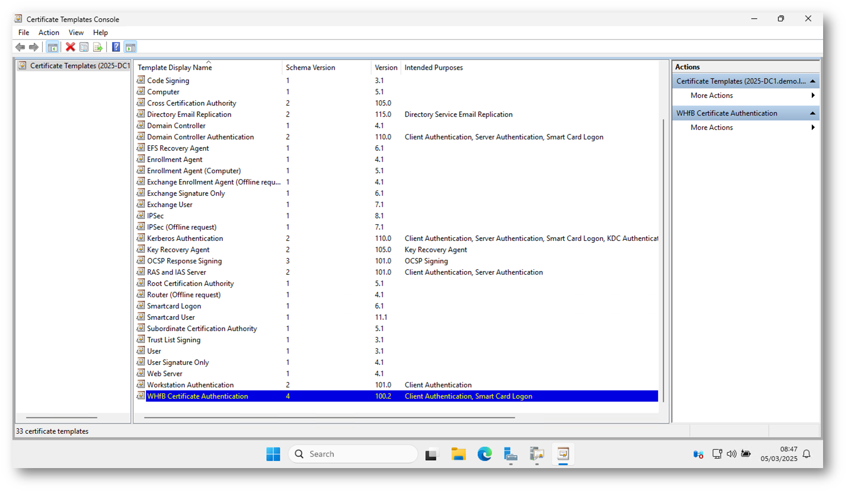This screenshot has height=493, width=848.
Task: Select the Subordinate Certification Authority template
Action: click(x=202, y=328)
